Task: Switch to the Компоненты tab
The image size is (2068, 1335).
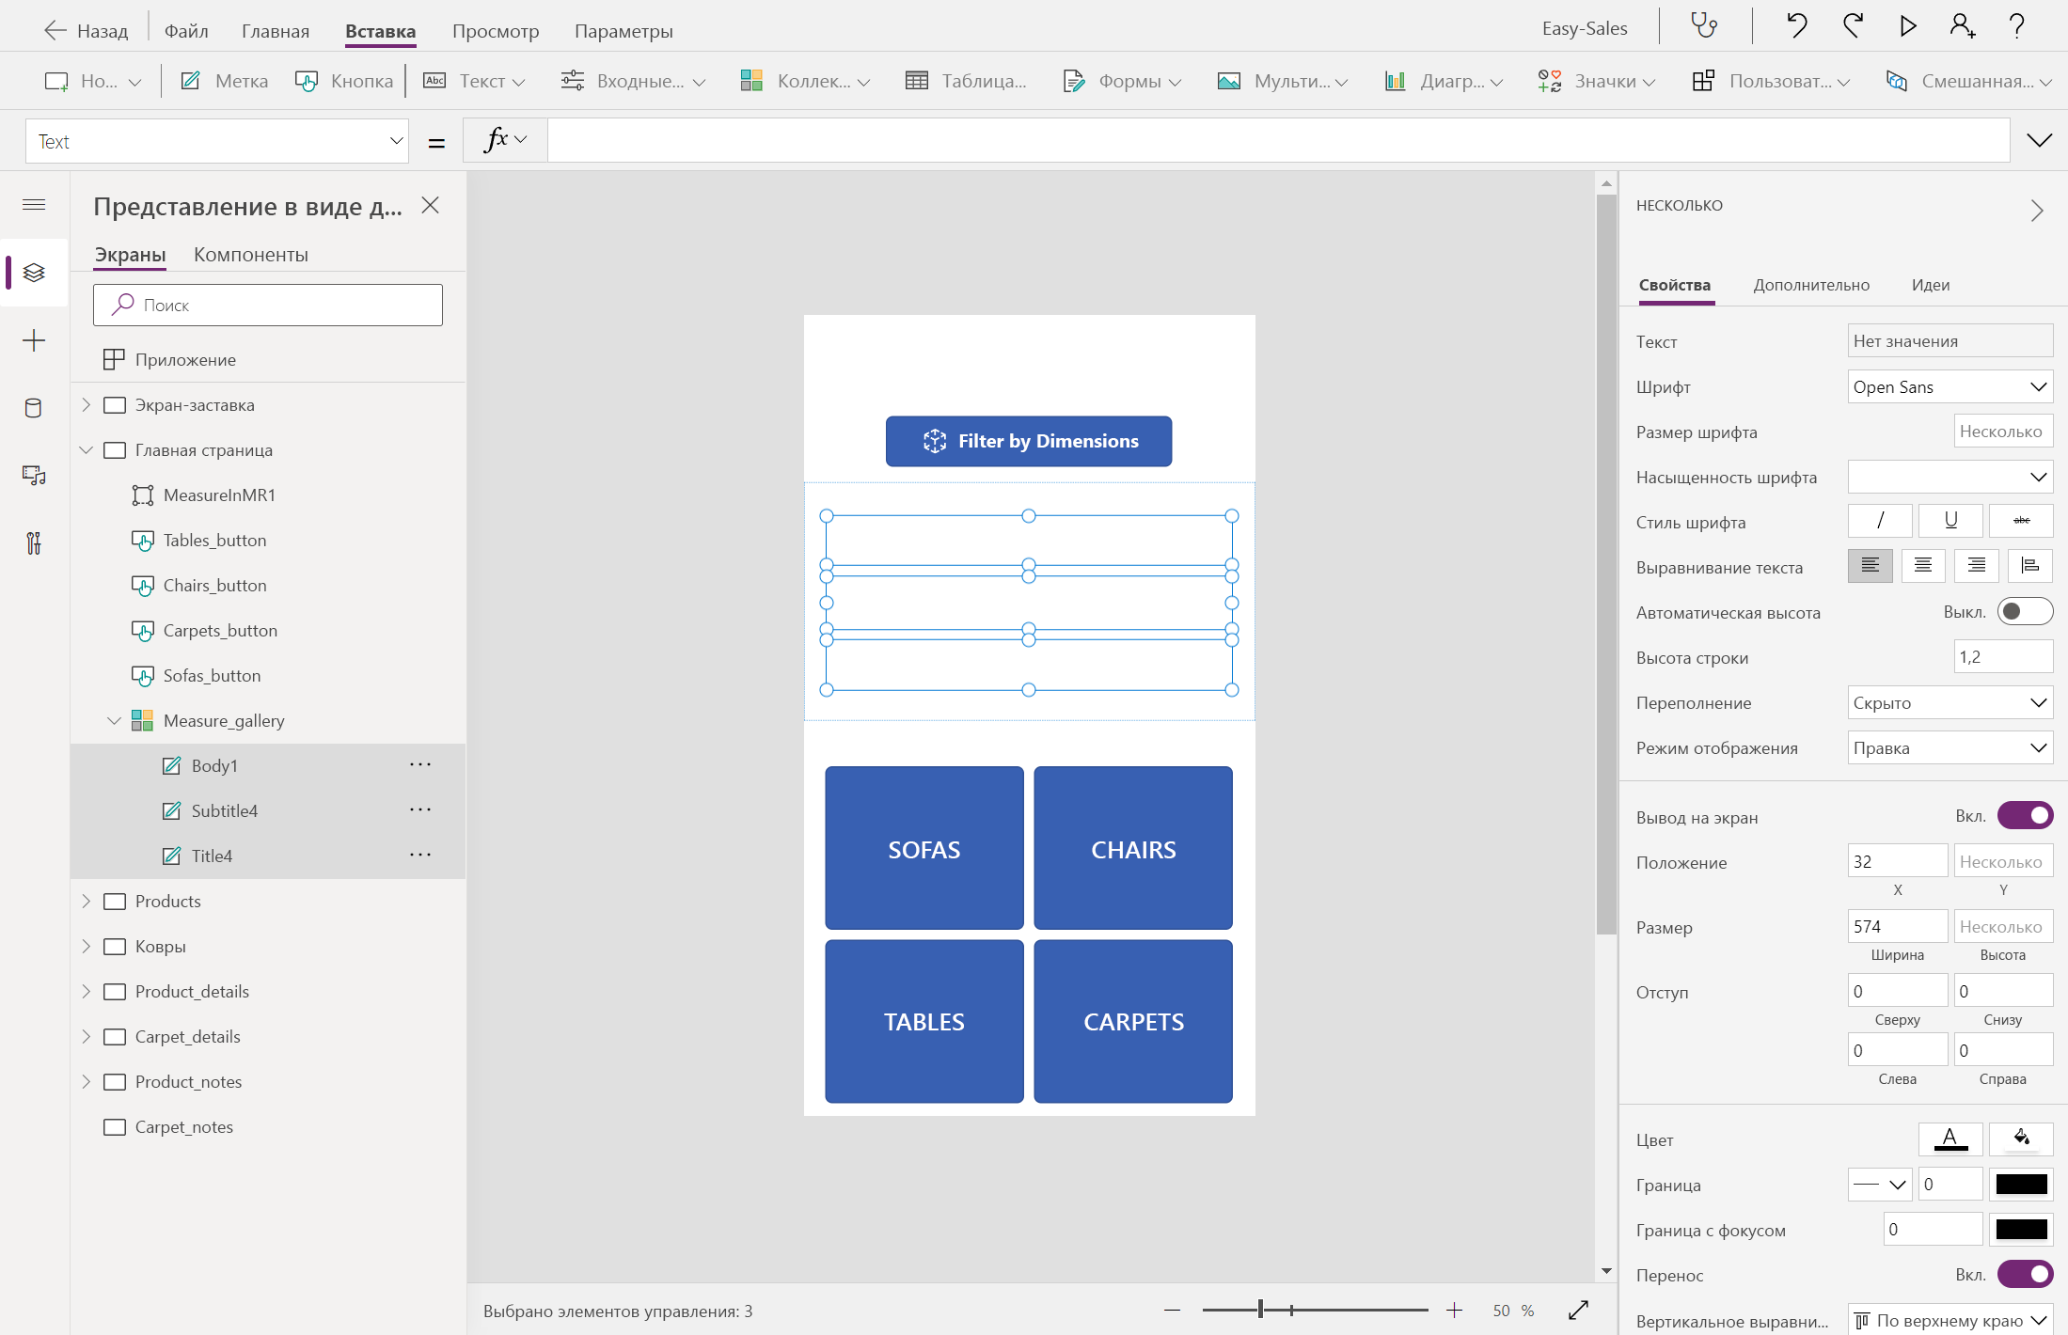Action: (x=251, y=255)
